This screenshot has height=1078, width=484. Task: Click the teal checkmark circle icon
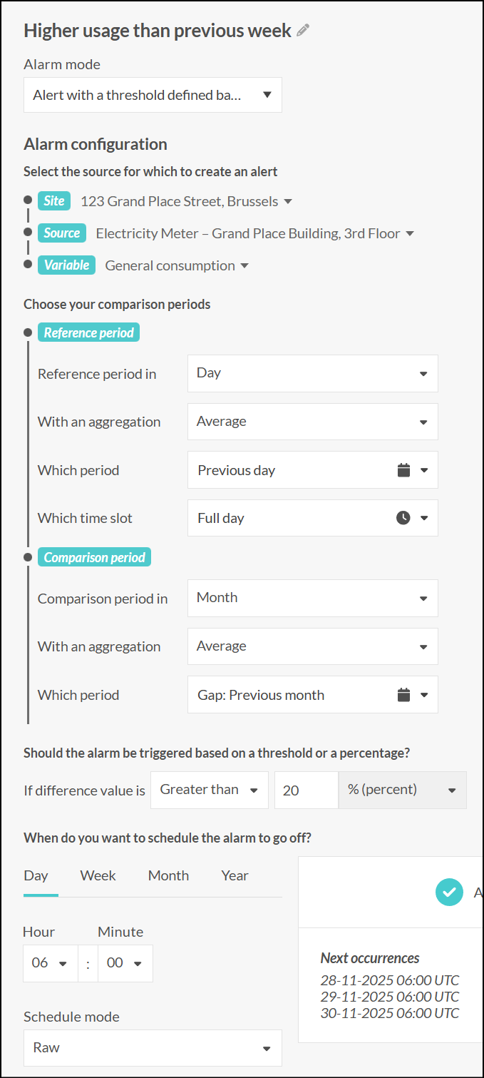coord(449,892)
